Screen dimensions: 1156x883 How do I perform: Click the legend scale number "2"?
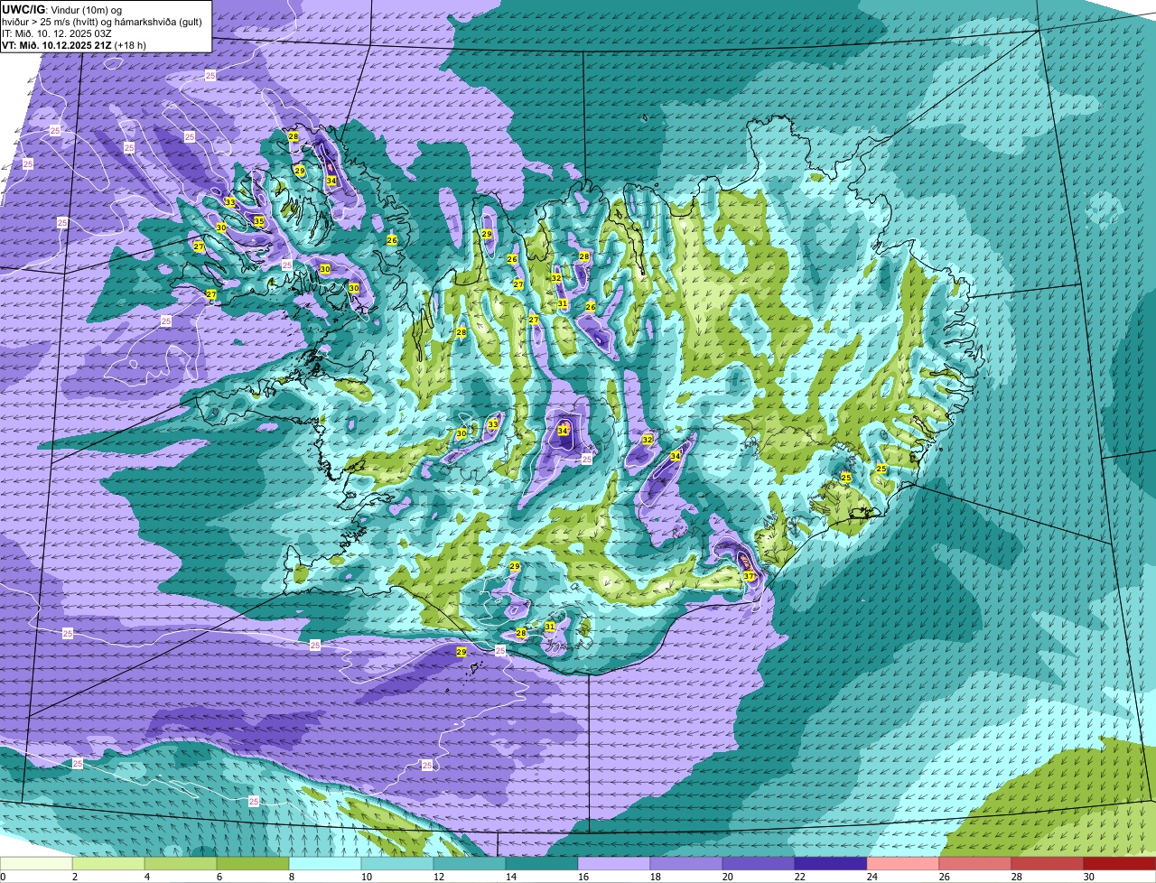[x=75, y=877]
